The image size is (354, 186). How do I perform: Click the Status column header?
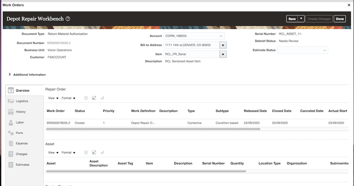pos(80,111)
